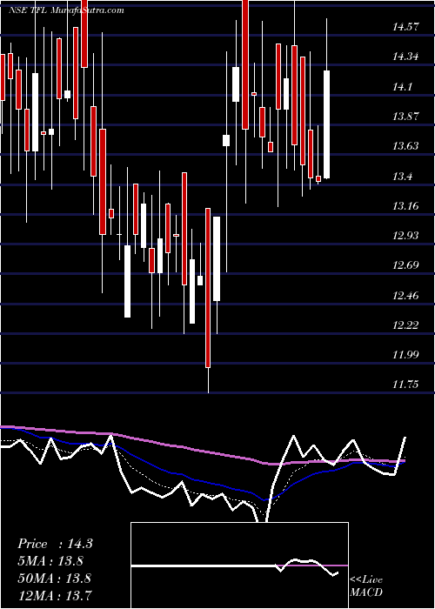Click the 13.4 price axis label

402,177
